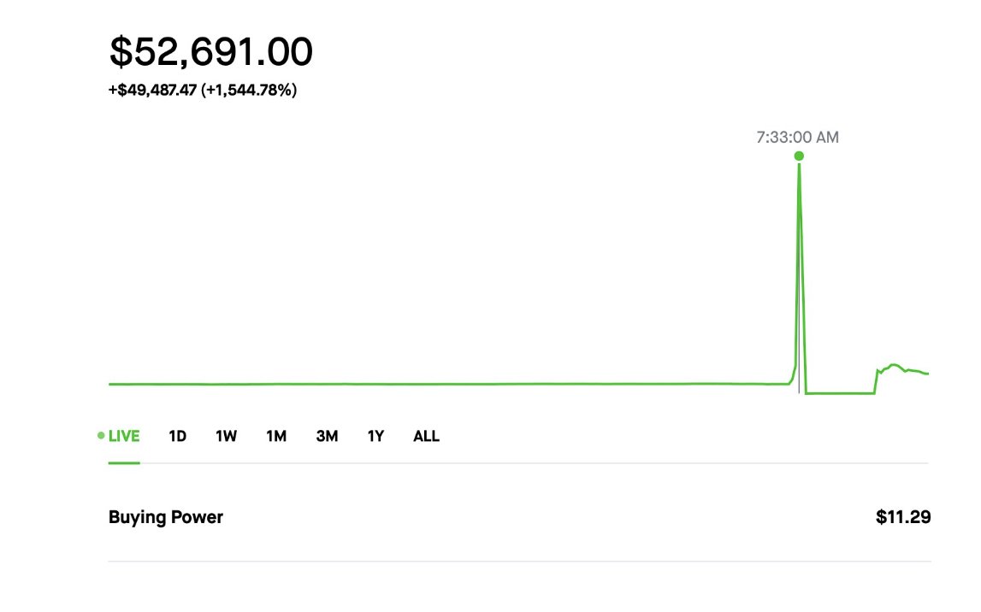Select the 1M time range
Image resolution: width=981 pixels, height=612 pixels.
coord(276,436)
